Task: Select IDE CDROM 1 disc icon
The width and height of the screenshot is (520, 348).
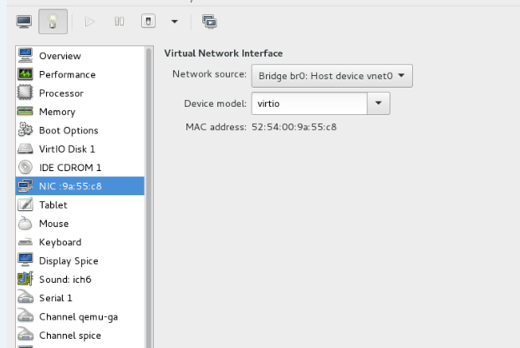Action: click(x=80, y=168)
